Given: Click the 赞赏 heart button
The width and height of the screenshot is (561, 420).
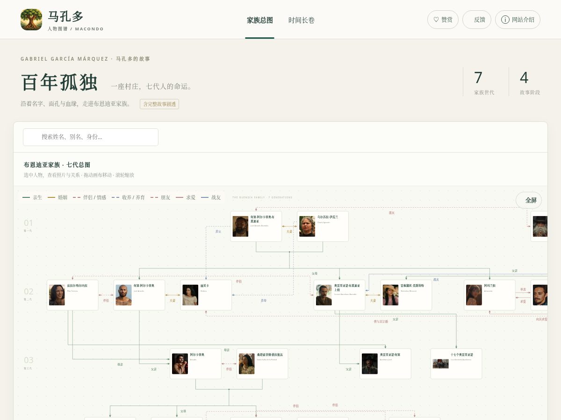Looking at the screenshot, I should (x=443, y=20).
